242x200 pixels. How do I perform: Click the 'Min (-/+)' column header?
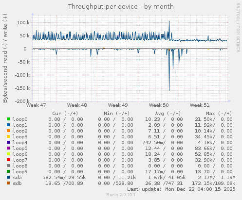(117, 114)
